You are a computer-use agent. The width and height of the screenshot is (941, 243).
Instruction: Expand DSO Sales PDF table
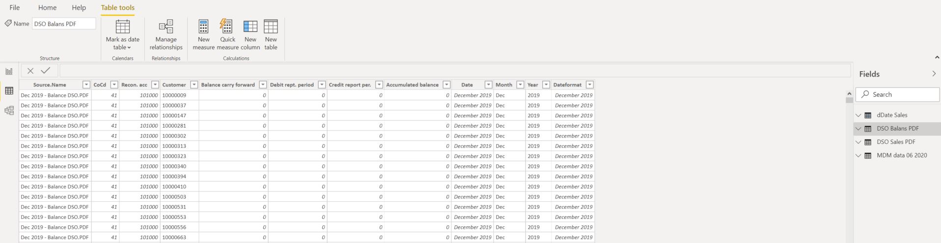[x=858, y=142]
